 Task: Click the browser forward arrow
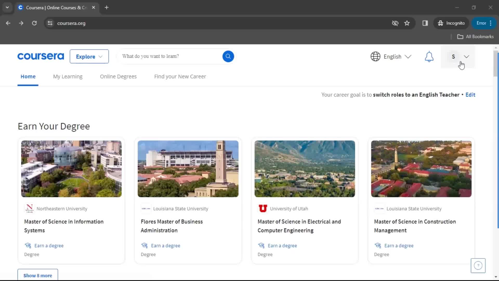click(x=21, y=23)
